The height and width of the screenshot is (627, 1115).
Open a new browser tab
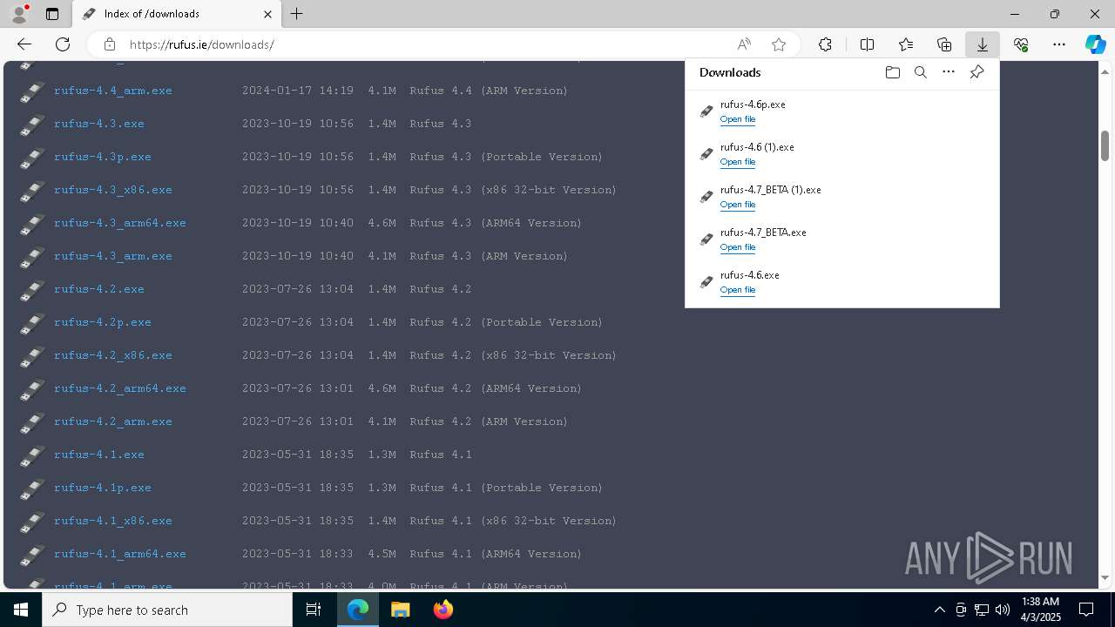click(297, 14)
